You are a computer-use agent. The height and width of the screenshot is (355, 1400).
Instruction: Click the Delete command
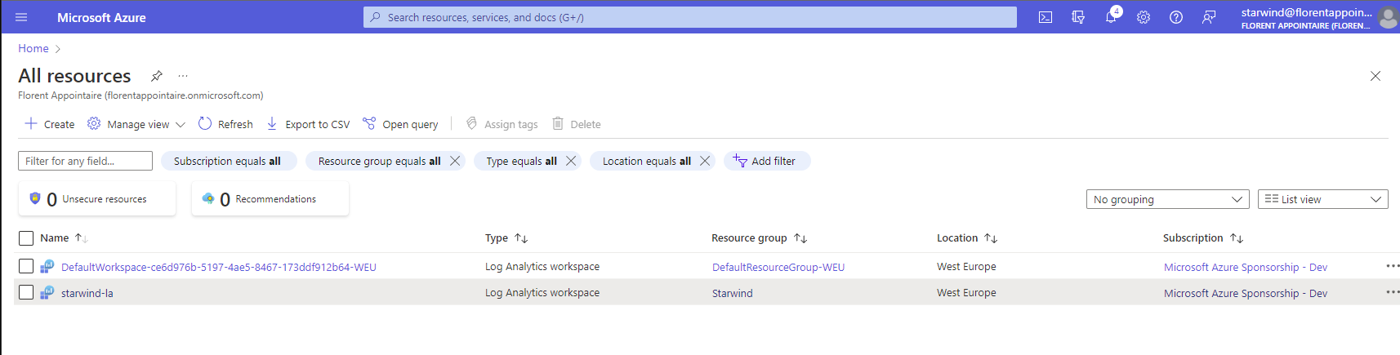click(x=577, y=124)
